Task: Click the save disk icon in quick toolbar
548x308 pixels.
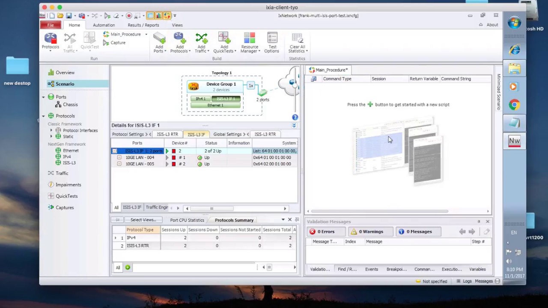Action: (68, 16)
